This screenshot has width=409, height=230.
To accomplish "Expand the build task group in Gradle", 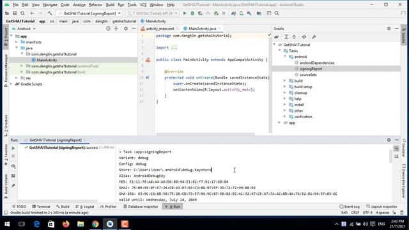I will [x=285, y=81].
